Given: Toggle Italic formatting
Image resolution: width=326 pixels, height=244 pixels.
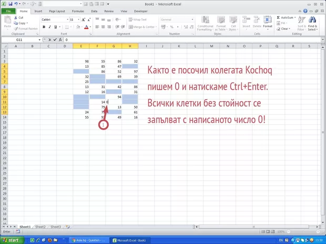Looking at the screenshot, I should [x=50, y=27].
